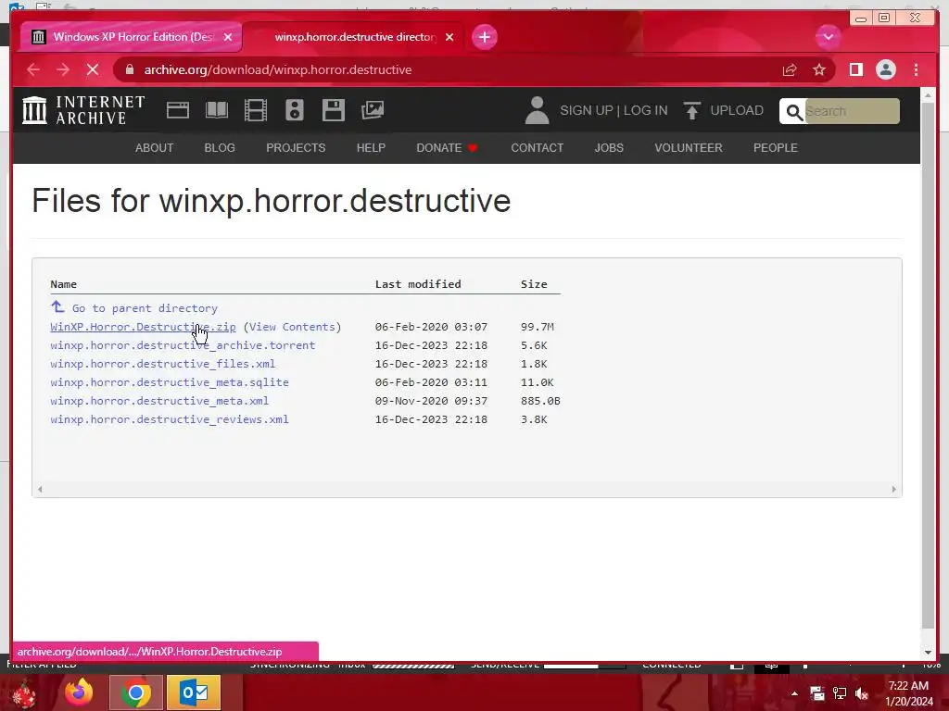Click the page scrollbar down arrow
Viewport: 949px width, 711px height.
point(929,653)
